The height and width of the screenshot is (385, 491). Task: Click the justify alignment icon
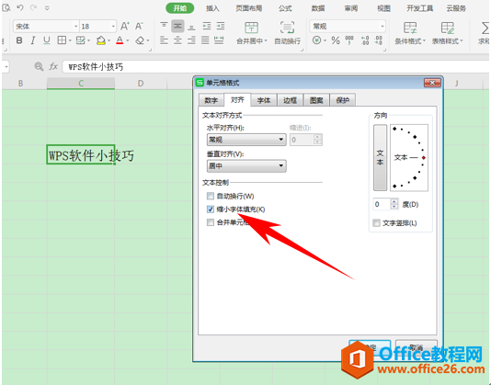(x=205, y=40)
